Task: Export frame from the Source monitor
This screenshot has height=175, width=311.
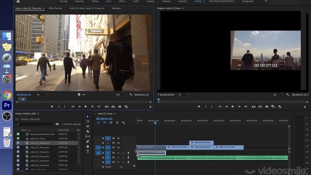Action: (120, 106)
